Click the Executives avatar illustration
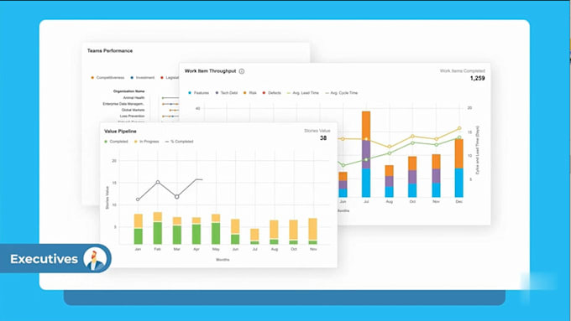Viewport: 571px width, 321px height. pyautogui.click(x=95, y=259)
